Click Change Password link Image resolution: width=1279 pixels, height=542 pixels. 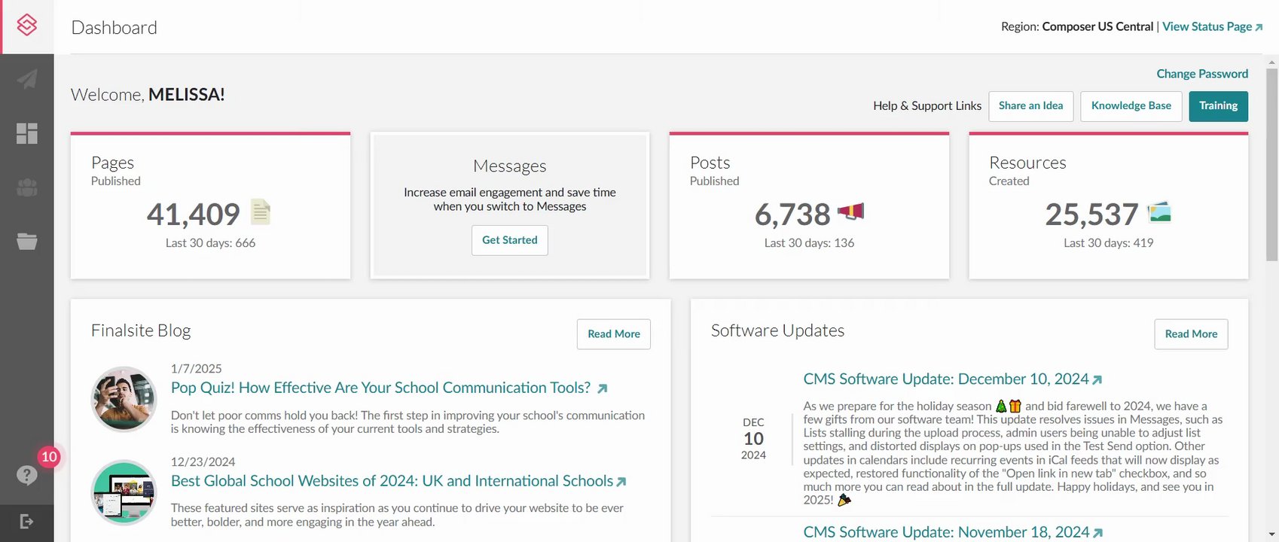[x=1202, y=74]
